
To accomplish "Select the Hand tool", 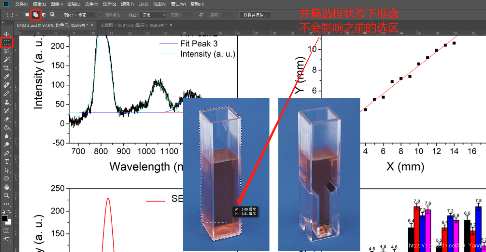I will pos(6,187).
